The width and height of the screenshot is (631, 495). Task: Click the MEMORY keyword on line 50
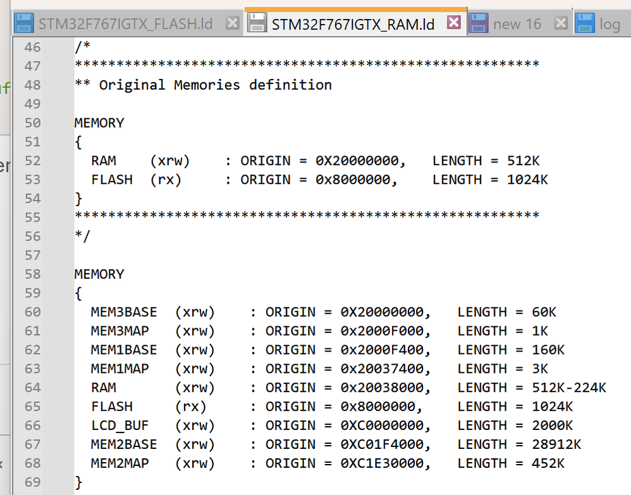pos(99,123)
